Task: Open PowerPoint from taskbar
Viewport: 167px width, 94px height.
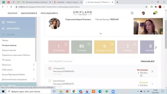Action: tap(67, 91)
